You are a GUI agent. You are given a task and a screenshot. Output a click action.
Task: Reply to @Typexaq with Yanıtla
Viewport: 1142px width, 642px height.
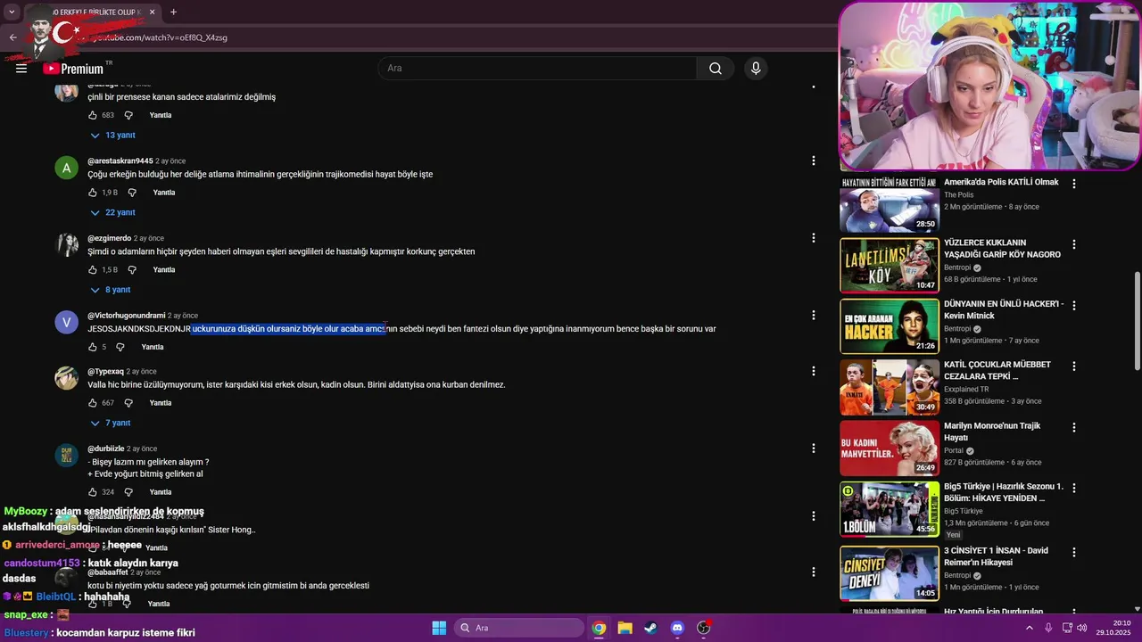coord(161,403)
